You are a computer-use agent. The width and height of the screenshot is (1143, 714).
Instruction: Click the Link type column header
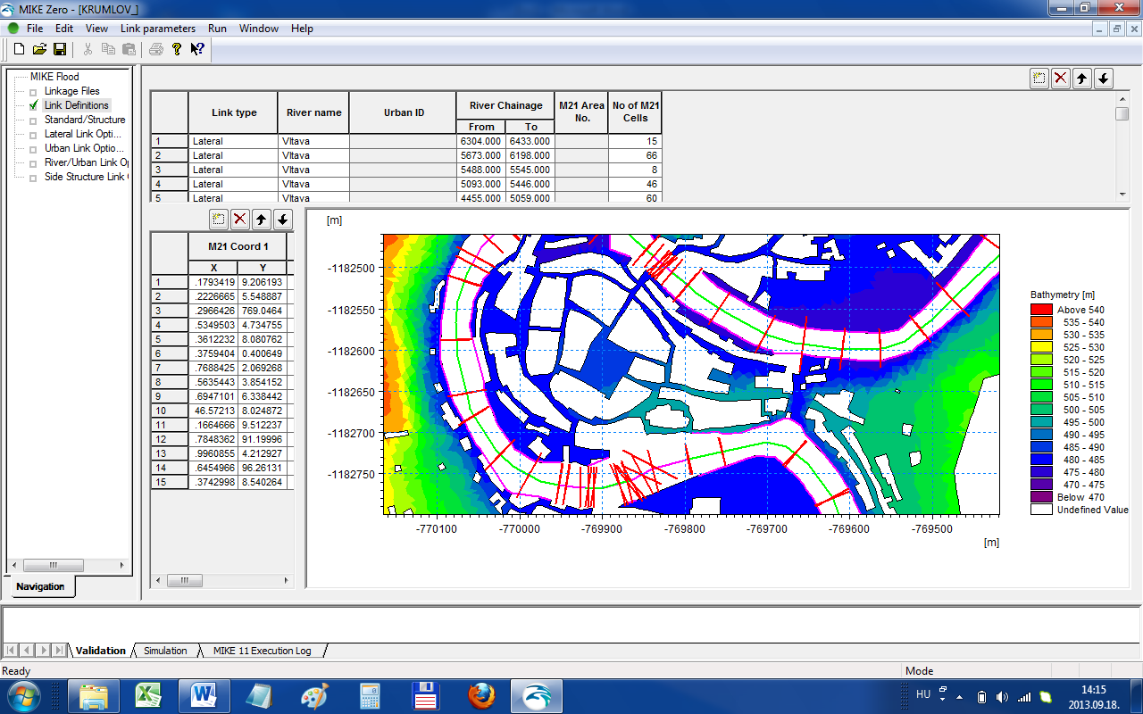[x=234, y=112]
